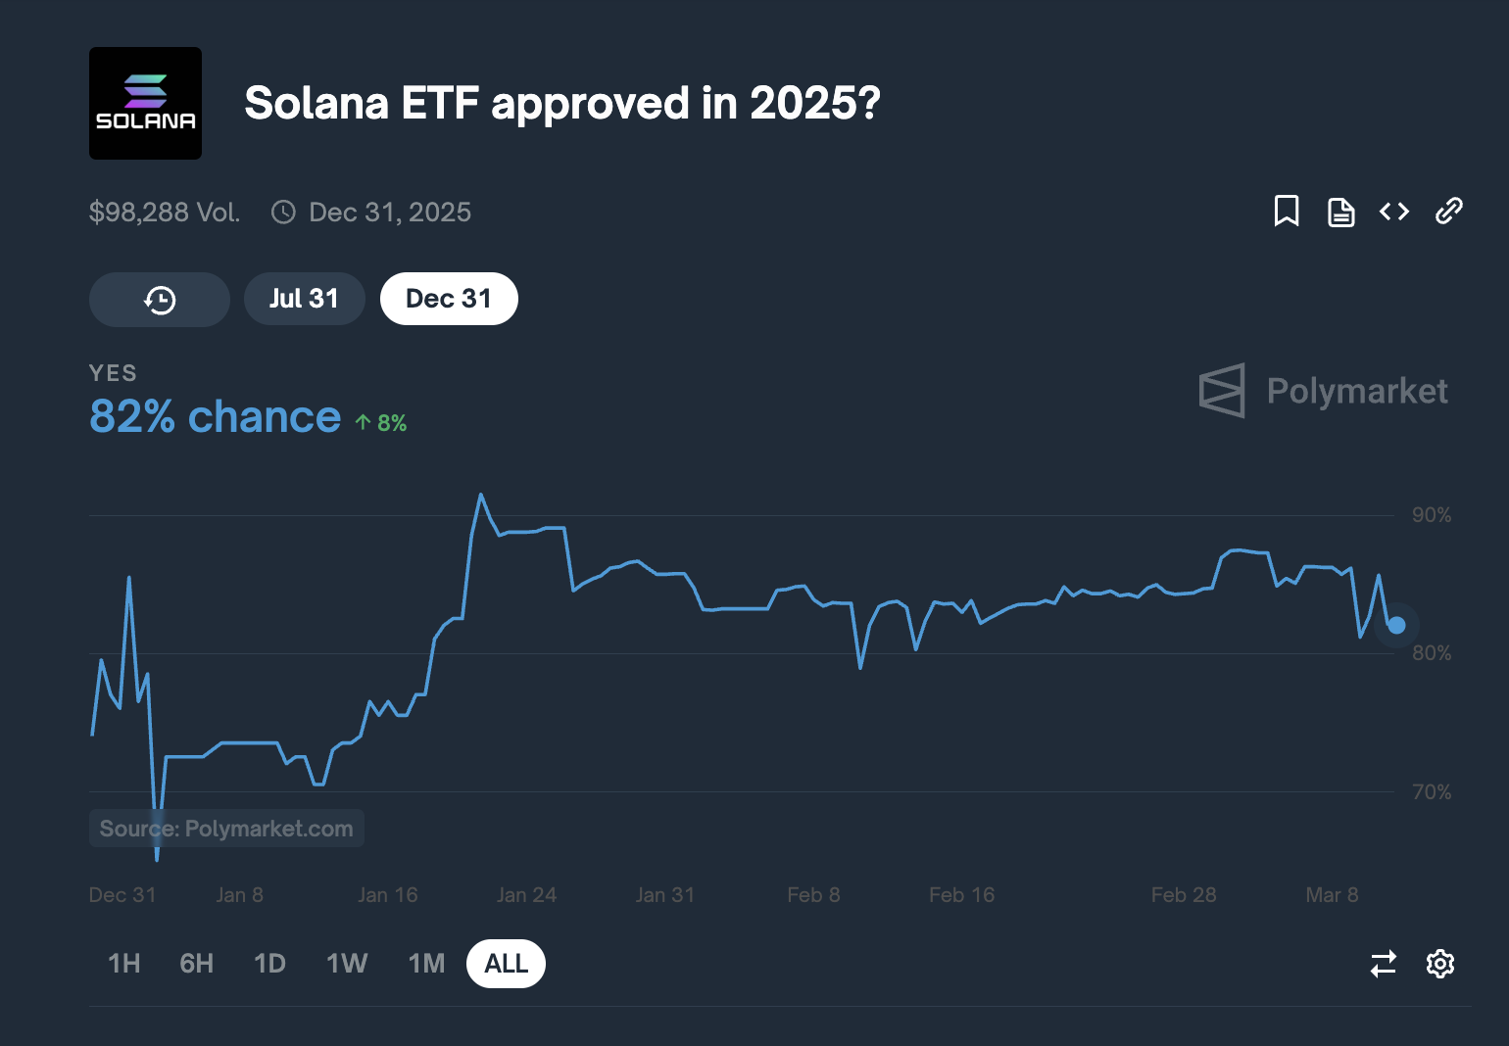Click the bookmark icon to save market
This screenshot has height=1046, width=1509.
[1286, 212]
